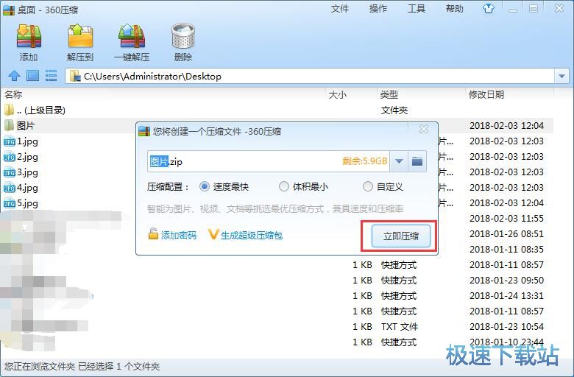The height and width of the screenshot is (377, 574).
Task: Click the date 2018-02-03 11:55
Action: click(506, 219)
